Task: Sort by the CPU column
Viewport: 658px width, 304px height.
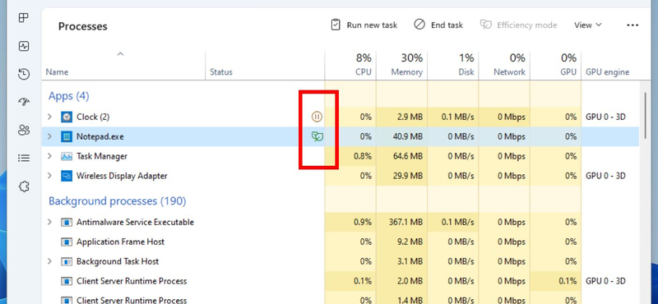Action: [x=350, y=66]
